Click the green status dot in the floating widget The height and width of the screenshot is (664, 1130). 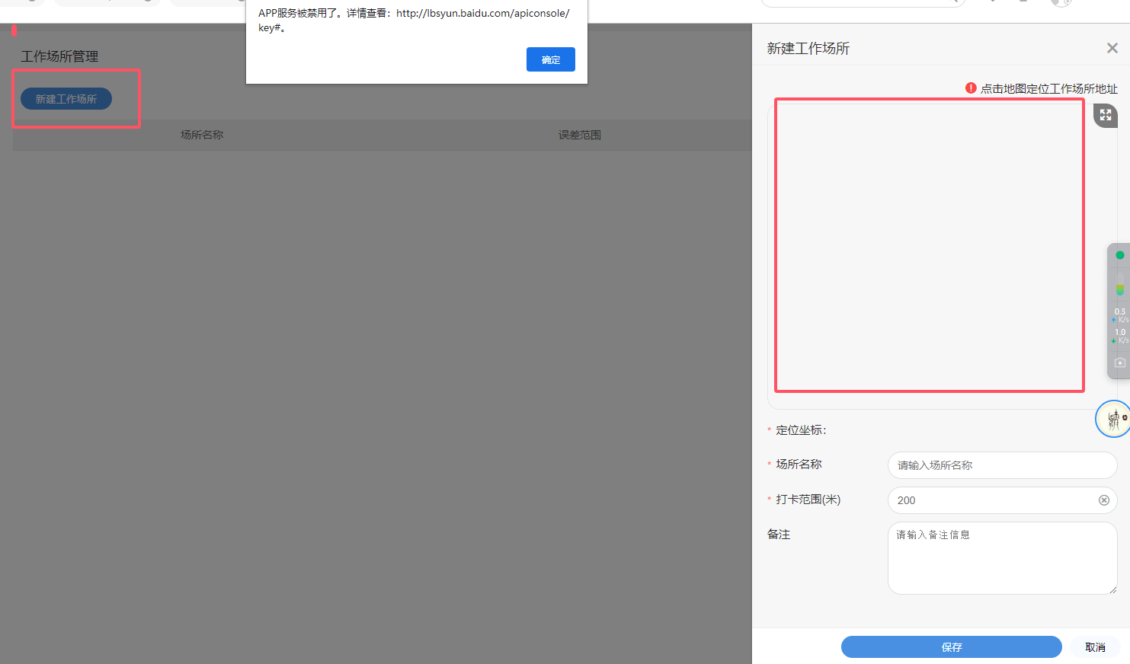(1119, 255)
